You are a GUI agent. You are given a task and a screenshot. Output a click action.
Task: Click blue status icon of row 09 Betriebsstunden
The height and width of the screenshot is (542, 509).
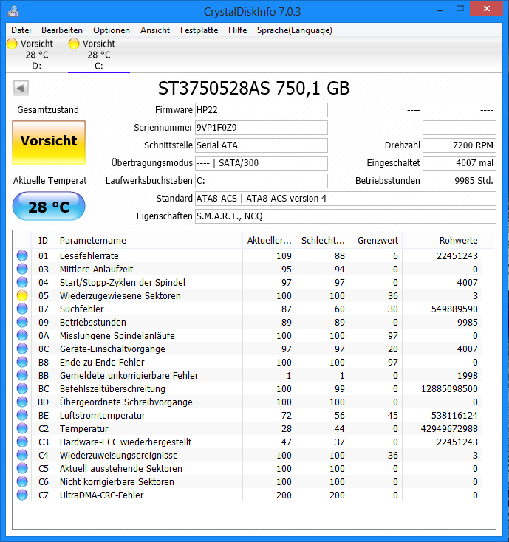click(x=22, y=322)
